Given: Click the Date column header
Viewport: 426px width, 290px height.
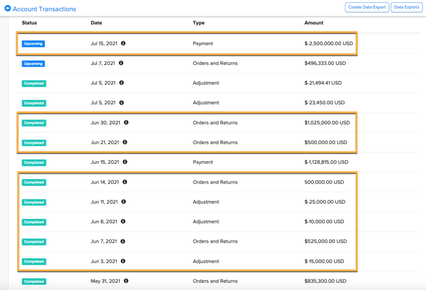Looking at the screenshot, I should [x=96, y=23].
